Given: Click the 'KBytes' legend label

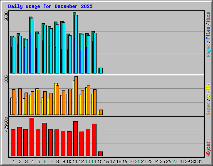Looking at the screenshot, I should [x=208, y=149].
